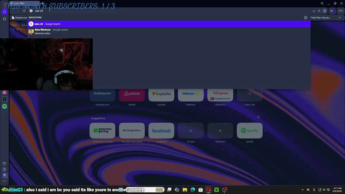This screenshot has height=194, width=345.
Task: Open the volume control in the system tray
Action: (324, 190)
